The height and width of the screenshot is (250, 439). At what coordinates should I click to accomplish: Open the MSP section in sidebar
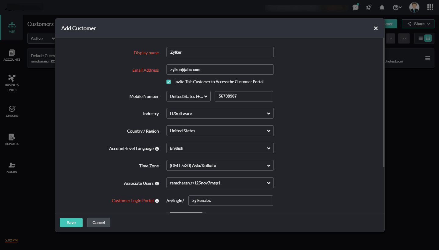[x=12, y=27]
